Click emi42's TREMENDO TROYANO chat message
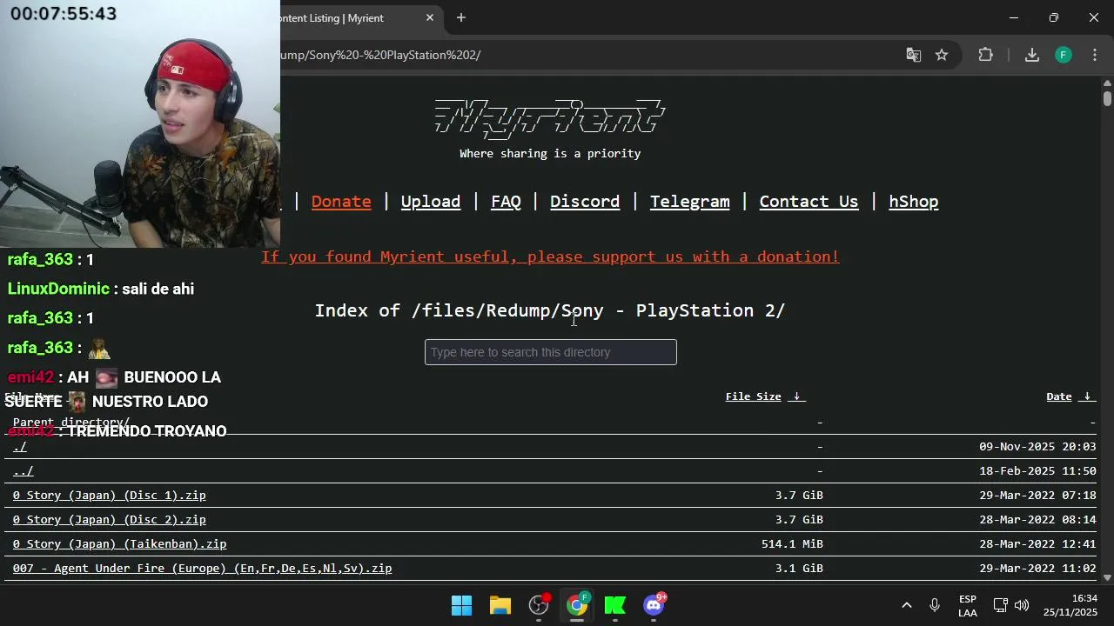Viewport: 1114px width, 626px height. pyautogui.click(x=117, y=431)
